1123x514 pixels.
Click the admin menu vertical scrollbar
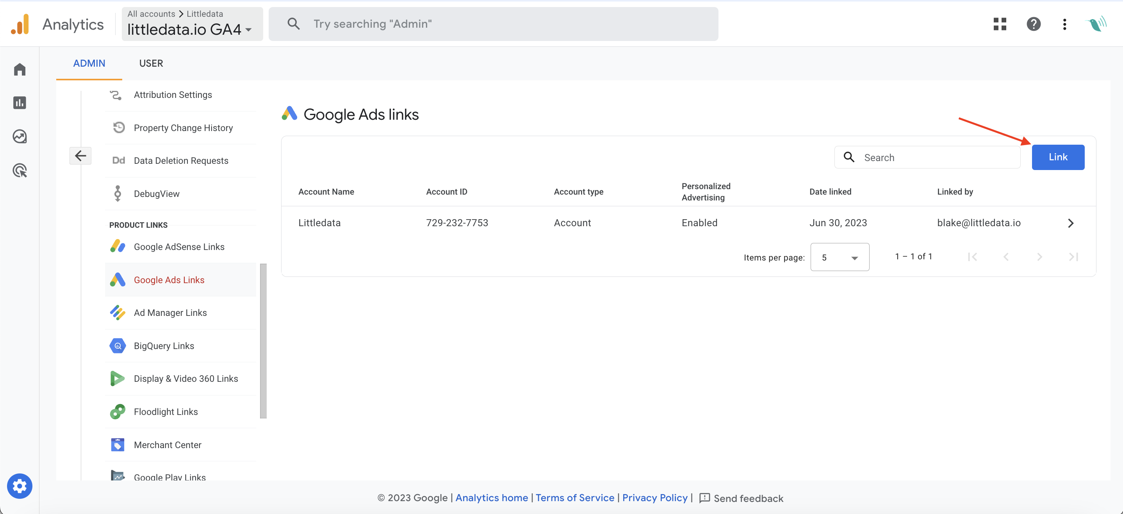[x=263, y=341]
